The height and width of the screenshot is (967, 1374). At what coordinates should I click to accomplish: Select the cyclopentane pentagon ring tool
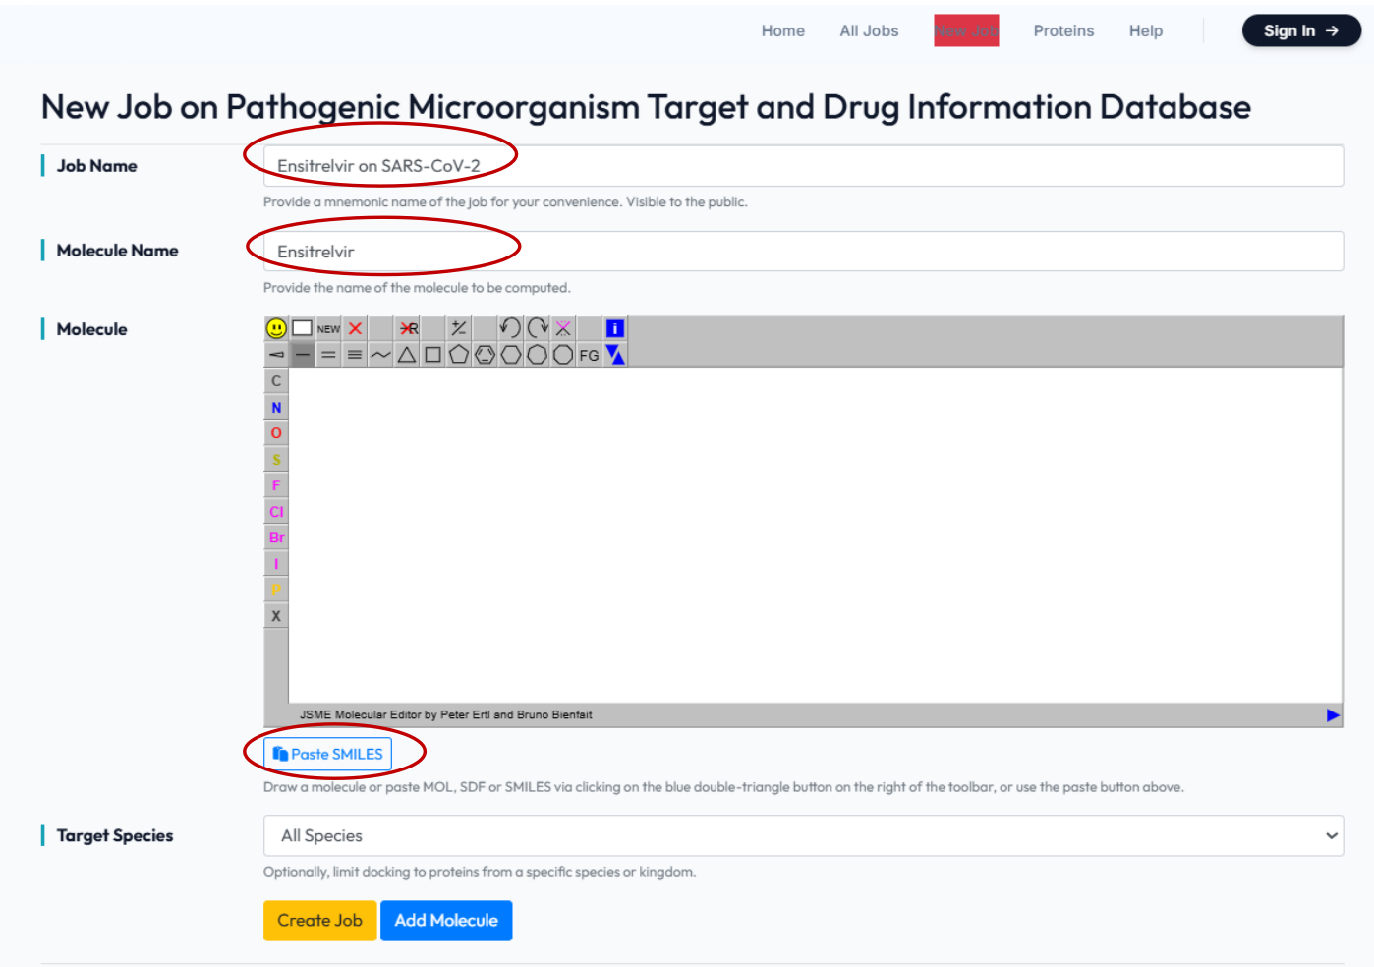tap(459, 355)
